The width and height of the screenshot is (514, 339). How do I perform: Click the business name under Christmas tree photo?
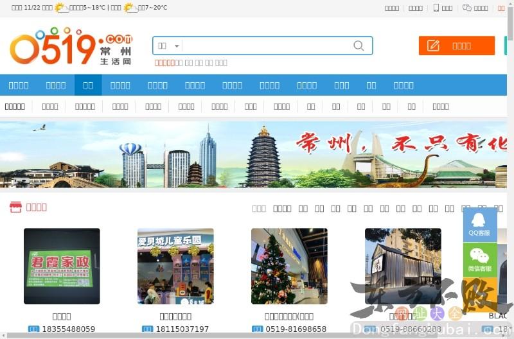click(289, 317)
